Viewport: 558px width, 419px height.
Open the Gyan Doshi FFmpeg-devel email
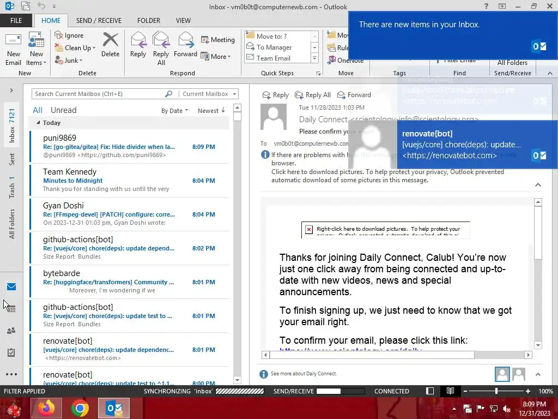tap(130, 214)
